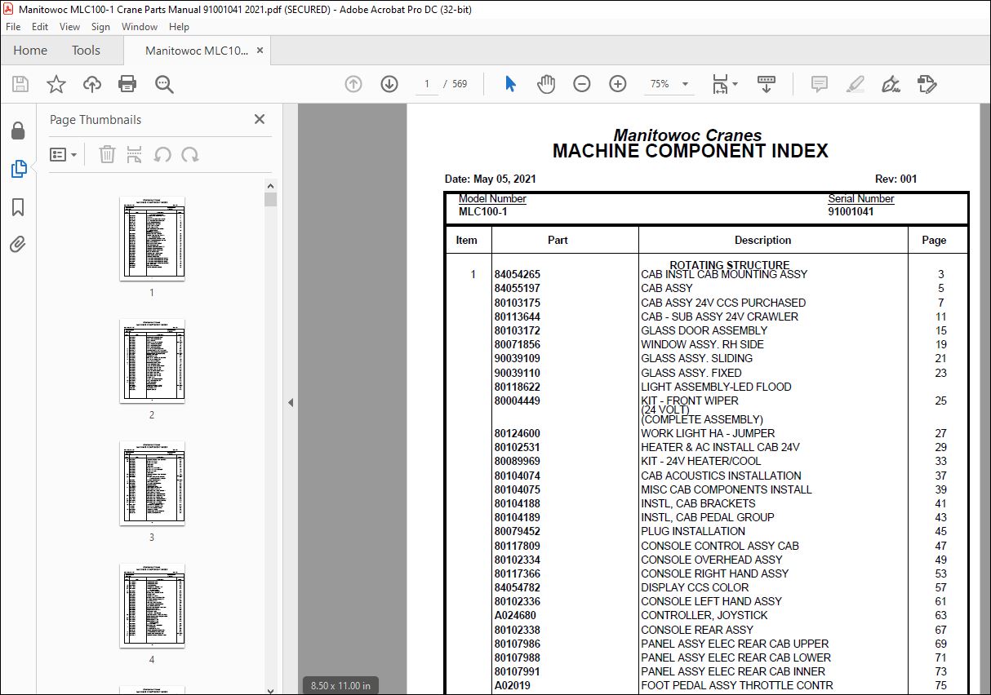991x695 pixels.
Task: Open fit page options icon
Action: pos(724,84)
